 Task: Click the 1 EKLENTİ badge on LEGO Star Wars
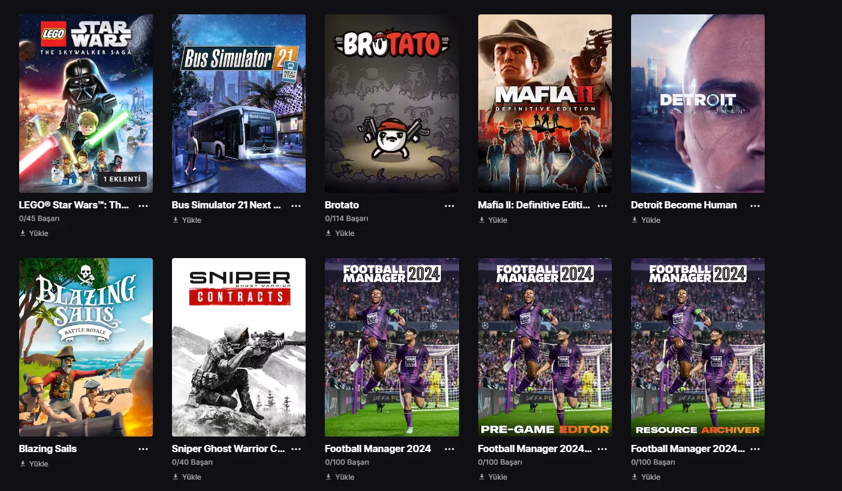(122, 179)
